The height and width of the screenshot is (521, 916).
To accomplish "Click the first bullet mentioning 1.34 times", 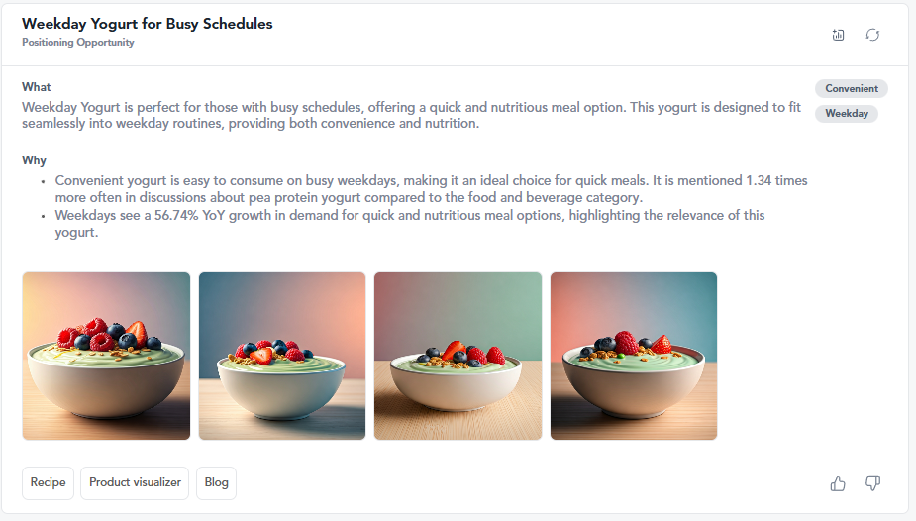I will click(431, 189).
